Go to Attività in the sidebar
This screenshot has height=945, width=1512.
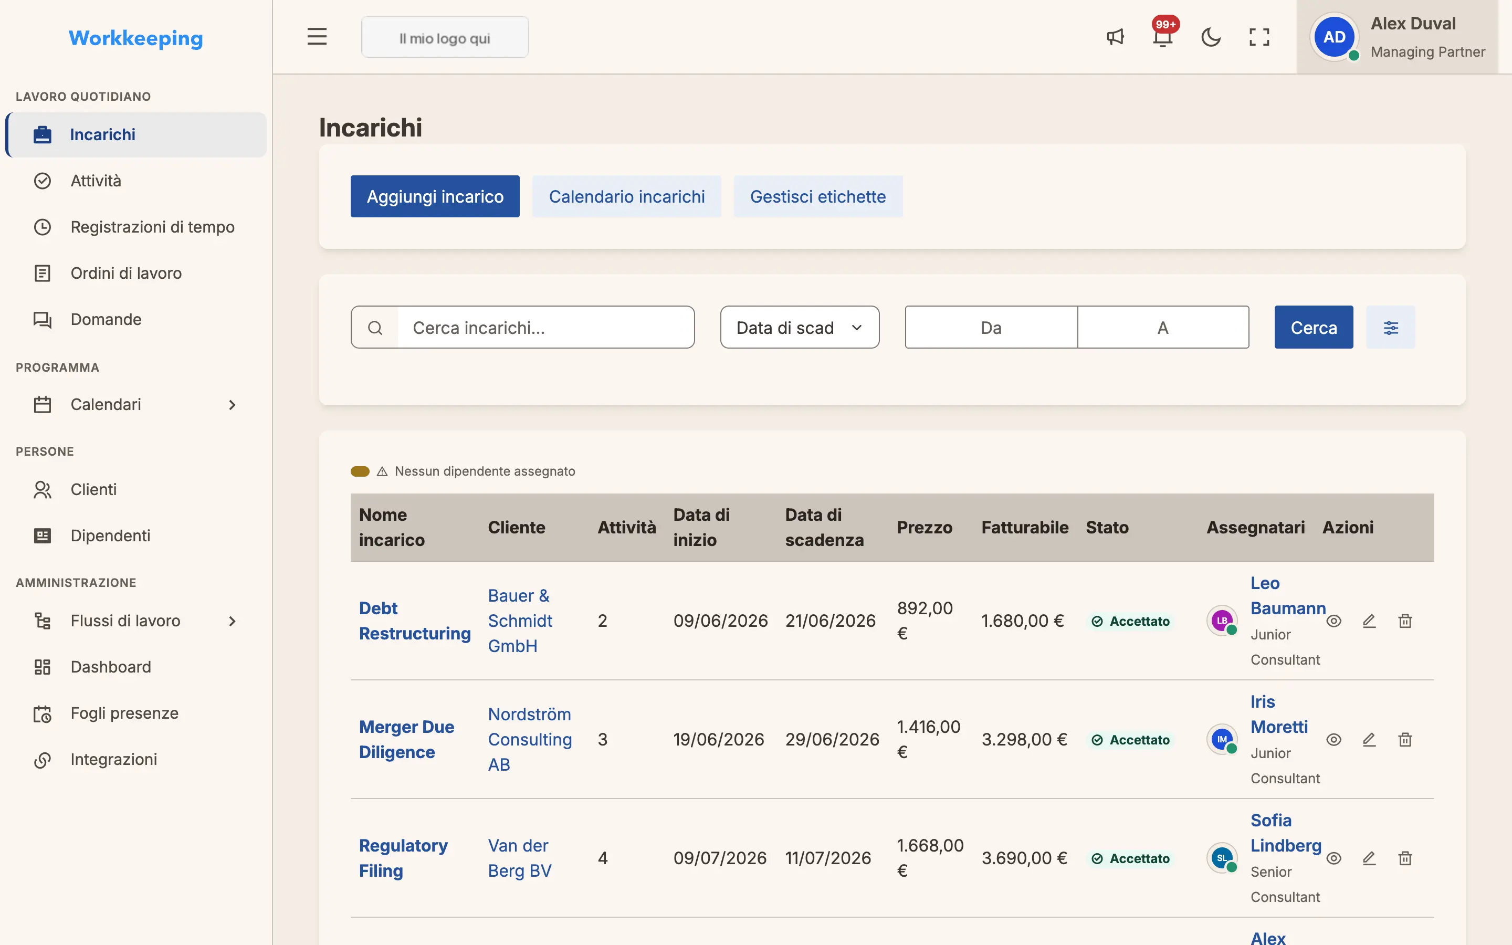click(x=136, y=181)
